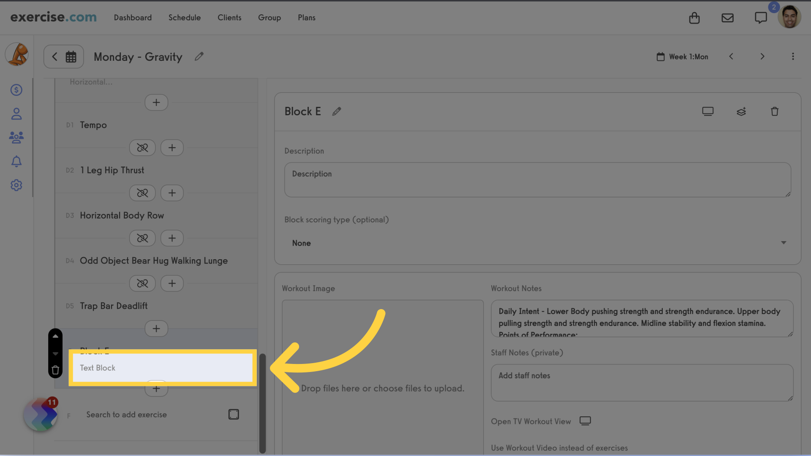The image size is (811, 456).
Task: Click the plus button below Trap Bar Deadlift
Action: 156,328
